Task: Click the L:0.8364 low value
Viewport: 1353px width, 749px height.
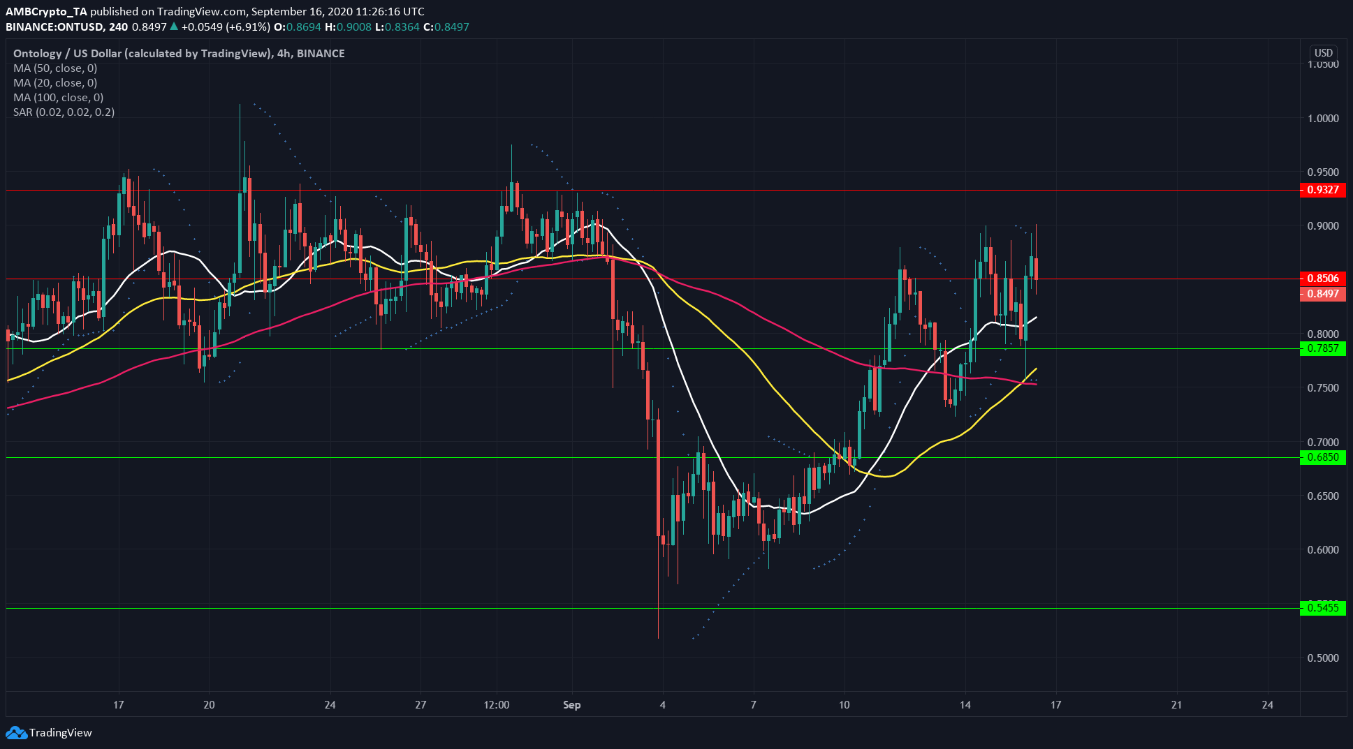Action: [x=397, y=27]
